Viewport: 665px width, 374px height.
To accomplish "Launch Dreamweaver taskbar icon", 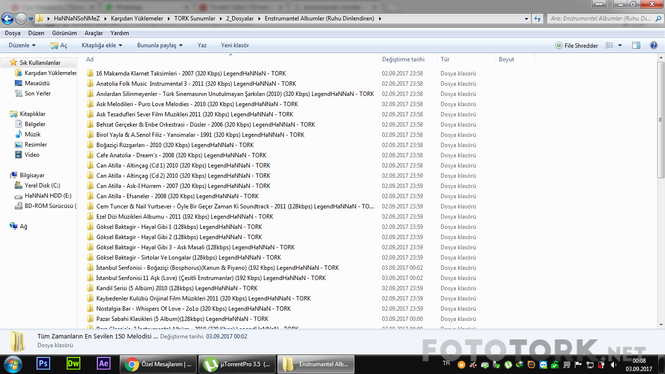I will pos(74,364).
